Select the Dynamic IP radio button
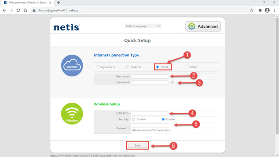 click(x=98, y=67)
